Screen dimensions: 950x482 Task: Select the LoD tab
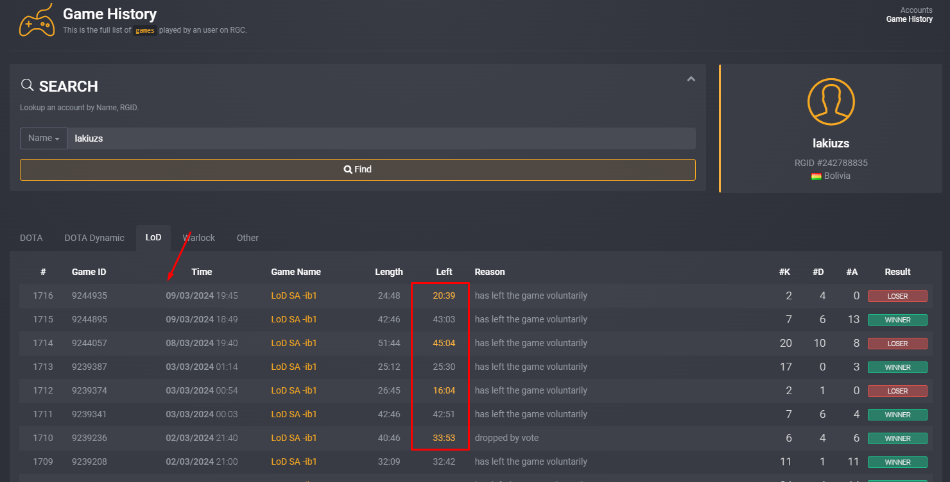[x=153, y=238]
